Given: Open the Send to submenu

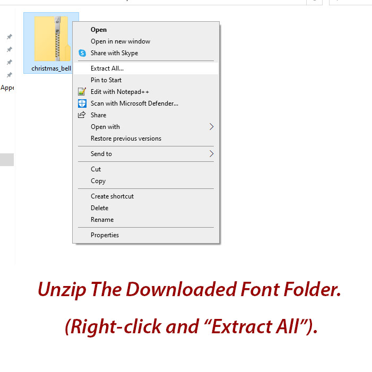Looking at the screenshot, I should (146, 154).
